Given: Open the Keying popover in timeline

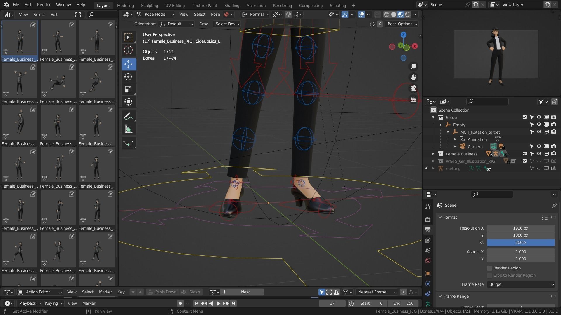Looking at the screenshot, I should (x=54, y=303).
